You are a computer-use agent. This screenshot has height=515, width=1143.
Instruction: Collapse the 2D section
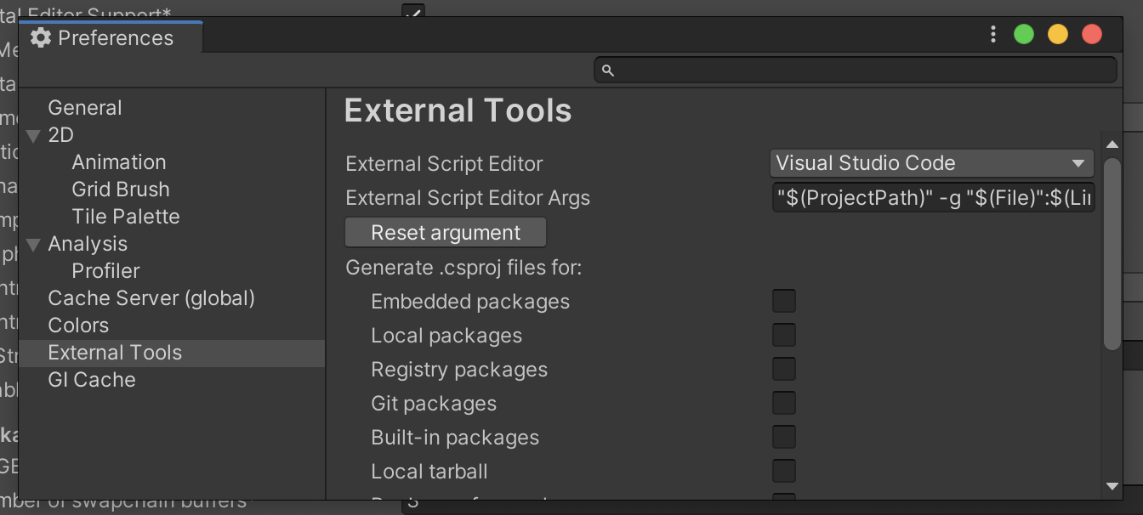tap(32, 134)
